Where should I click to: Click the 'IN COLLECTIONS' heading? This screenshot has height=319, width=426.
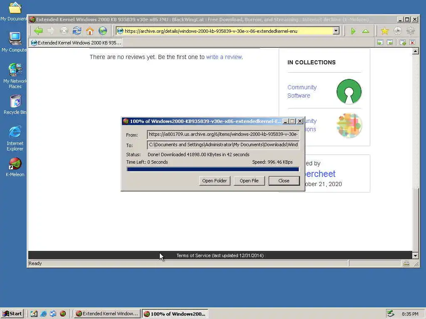click(311, 62)
